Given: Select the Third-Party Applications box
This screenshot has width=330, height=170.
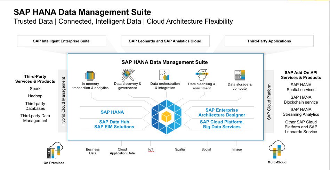Looking at the screenshot, I should tap(269, 41).
